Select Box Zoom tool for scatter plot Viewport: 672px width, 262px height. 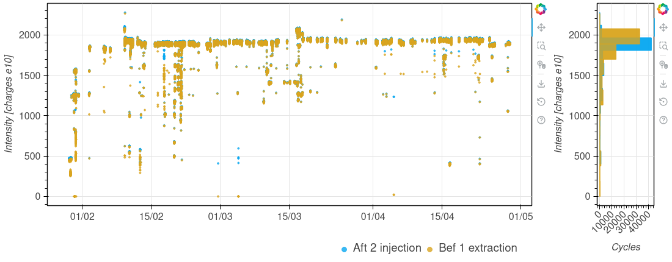[x=541, y=46]
